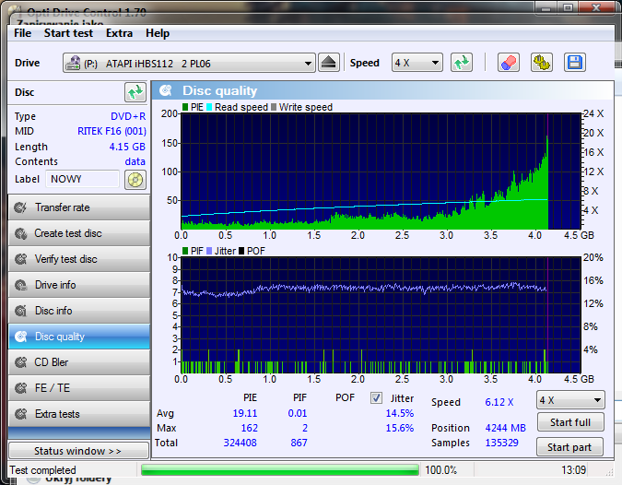The width and height of the screenshot is (622, 485).
Task: Click the FE / TE sidebar icon
Action: pyautogui.click(x=20, y=388)
